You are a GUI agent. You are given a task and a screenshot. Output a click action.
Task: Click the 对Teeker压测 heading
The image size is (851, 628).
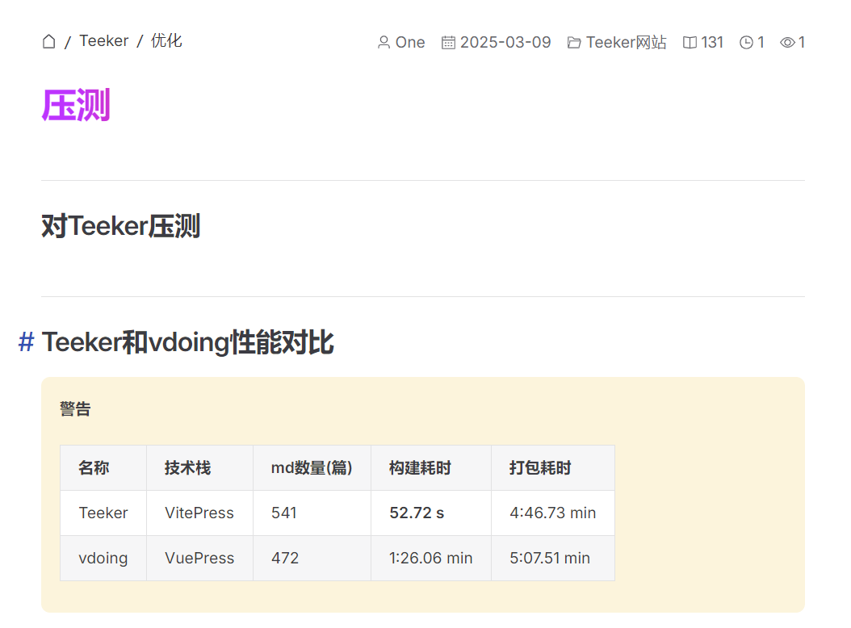coord(121,226)
